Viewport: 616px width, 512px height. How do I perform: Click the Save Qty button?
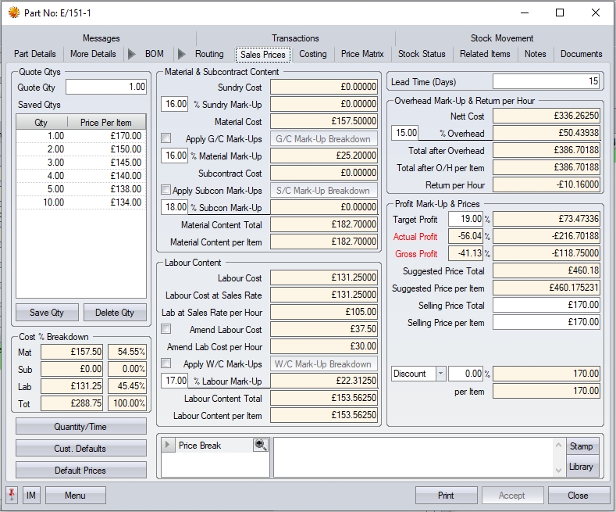click(x=47, y=313)
